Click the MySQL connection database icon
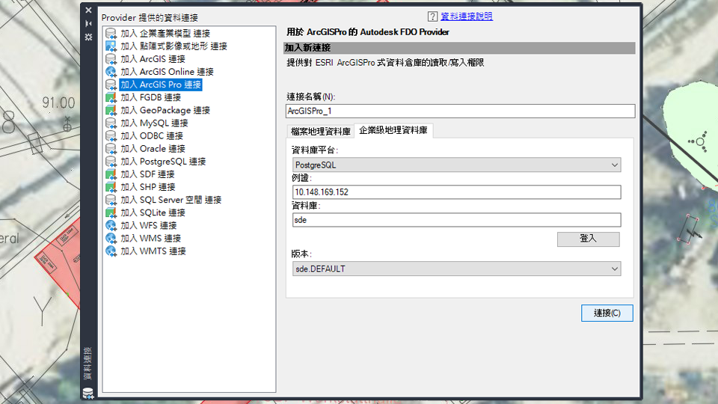Image resolution: width=718 pixels, height=404 pixels. [x=111, y=123]
